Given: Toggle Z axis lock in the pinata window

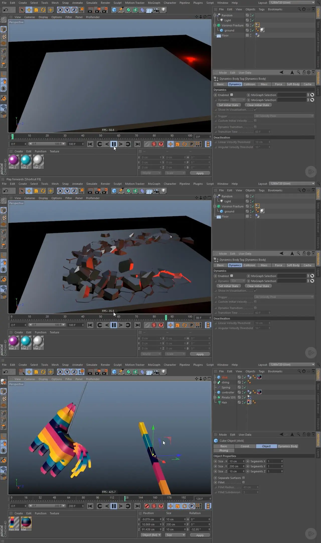Looking at the screenshot, I should [x=74, y=372].
